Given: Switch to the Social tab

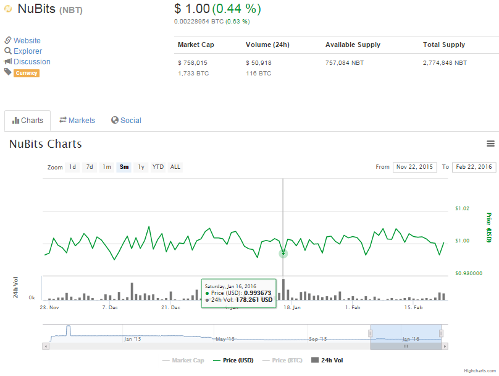Looking at the screenshot, I should point(127,121).
